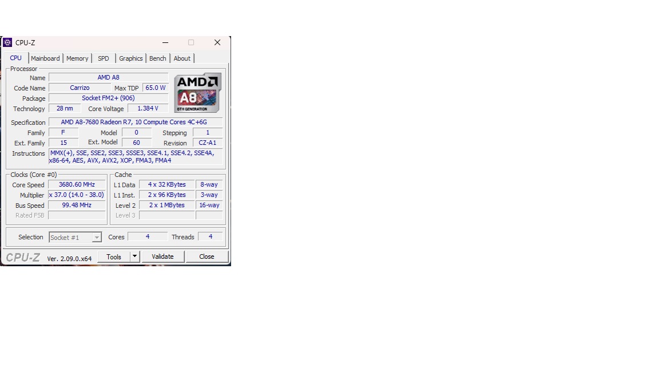The height and width of the screenshot is (371, 659).
Task: Click the Threads count field
Action: [x=211, y=237]
